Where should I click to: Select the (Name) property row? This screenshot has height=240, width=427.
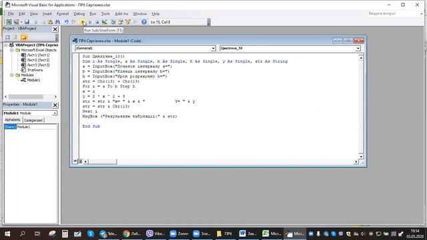tap(31, 127)
